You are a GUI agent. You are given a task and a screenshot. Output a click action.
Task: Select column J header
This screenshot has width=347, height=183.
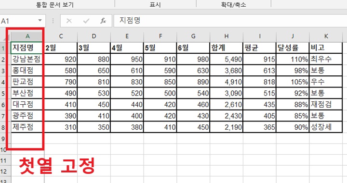tap(293, 37)
